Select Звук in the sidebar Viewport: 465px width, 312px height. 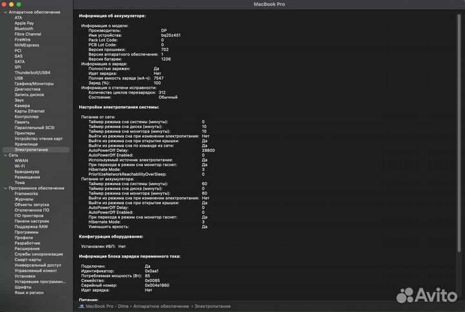[x=19, y=100]
